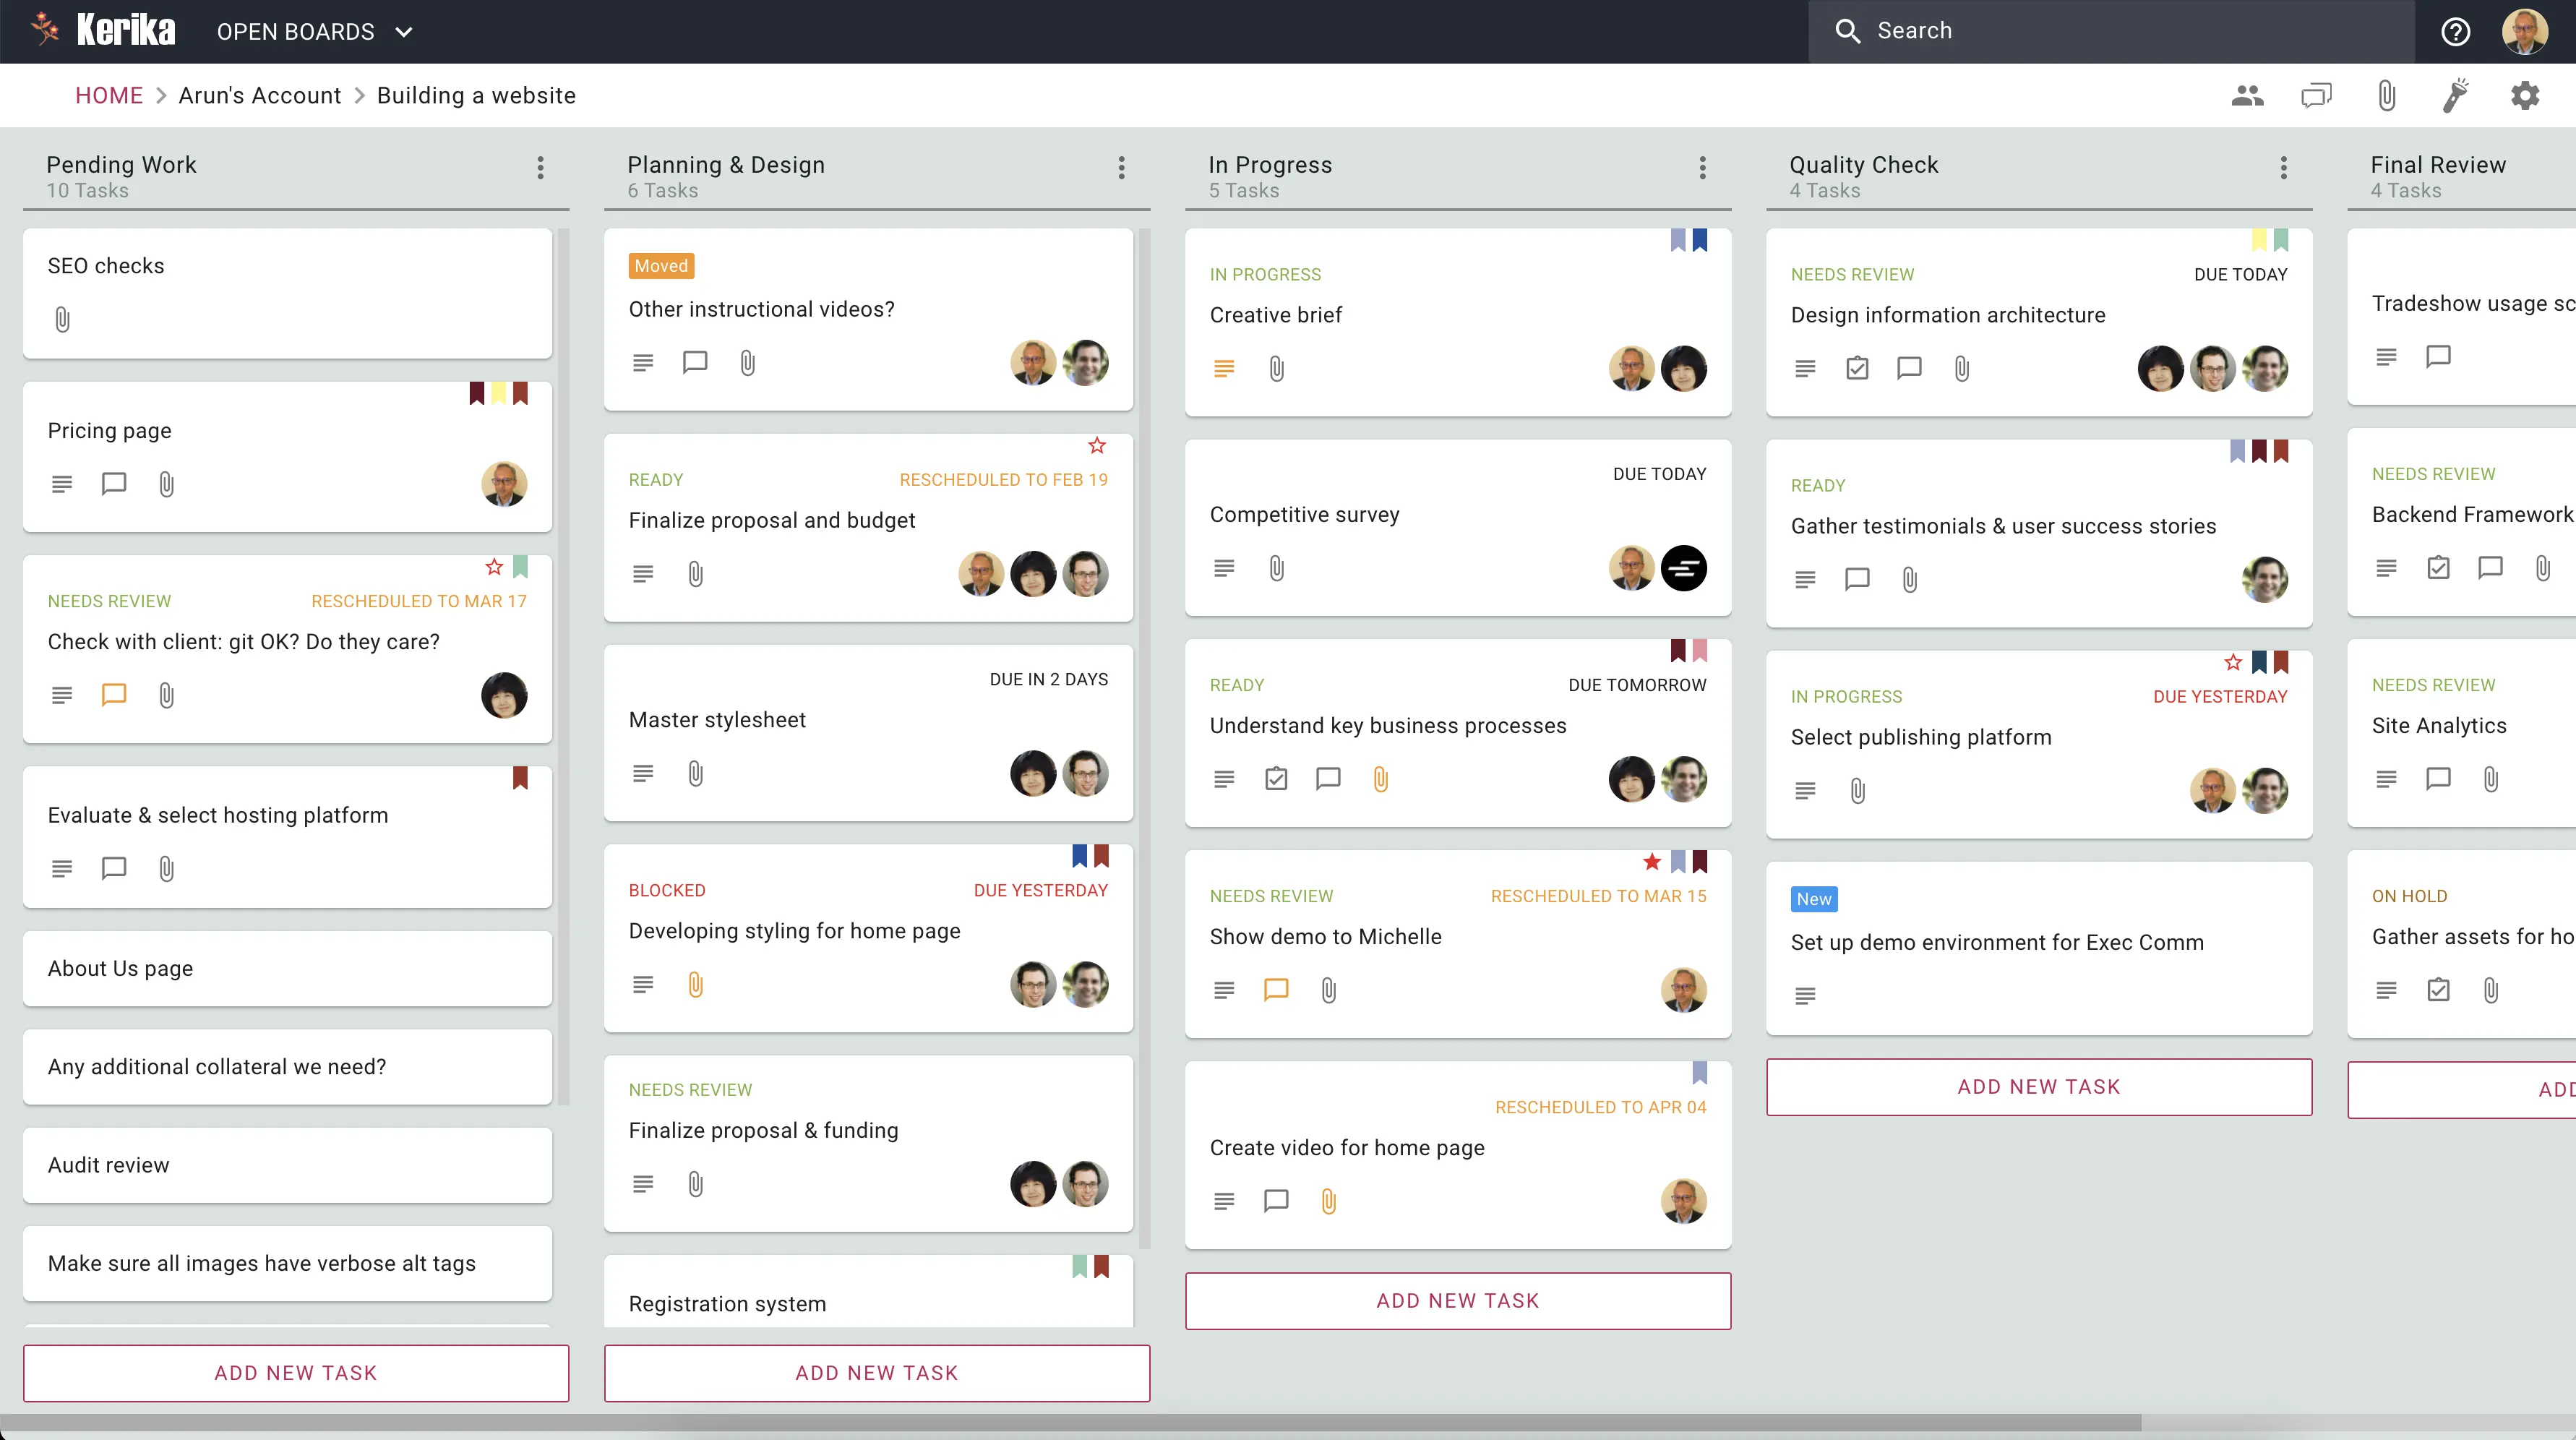Open chat on Pricing page card
Viewport: 2576px width, 1440px height.
pyautogui.click(x=114, y=484)
